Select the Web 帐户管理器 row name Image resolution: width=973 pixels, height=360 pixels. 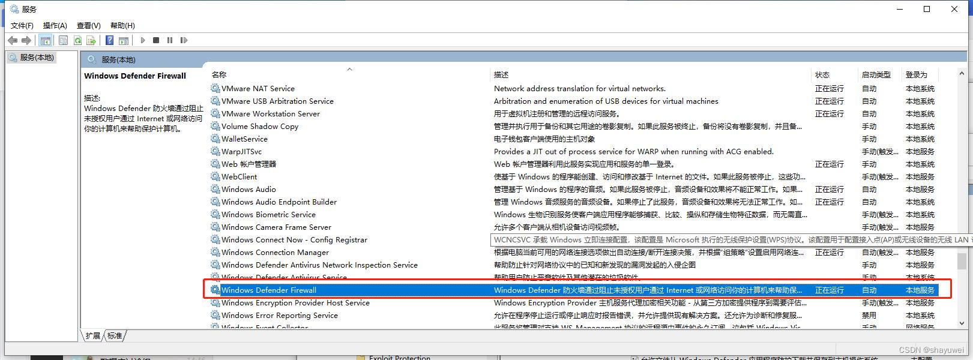[249, 164]
